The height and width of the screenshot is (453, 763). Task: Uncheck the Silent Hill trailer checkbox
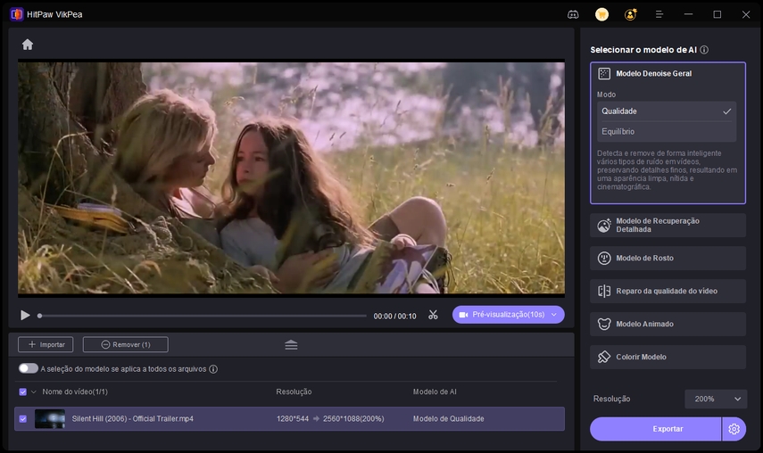point(22,418)
